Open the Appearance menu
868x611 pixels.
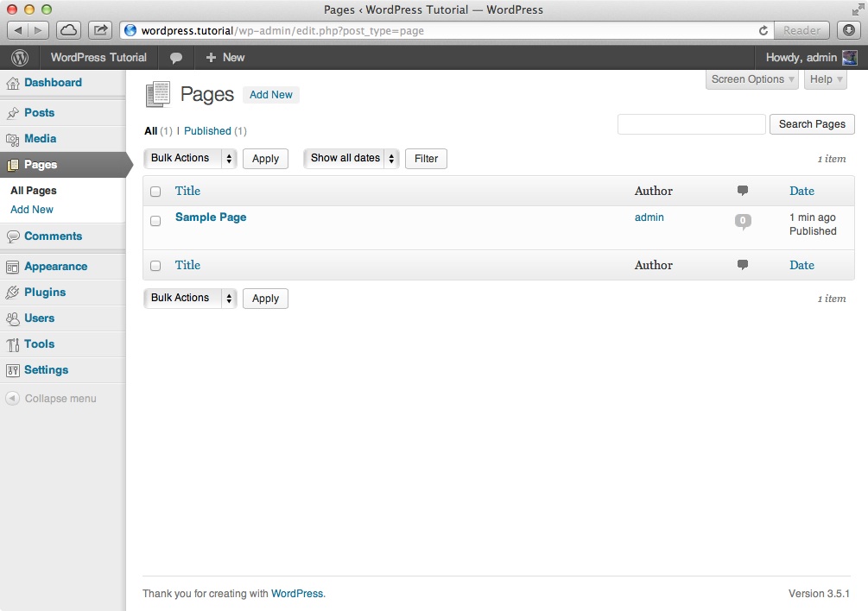(x=56, y=267)
